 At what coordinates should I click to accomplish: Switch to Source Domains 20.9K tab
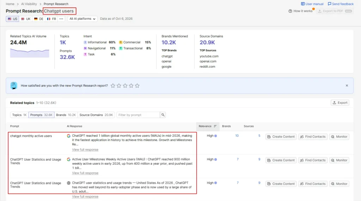click(x=96, y=115)
